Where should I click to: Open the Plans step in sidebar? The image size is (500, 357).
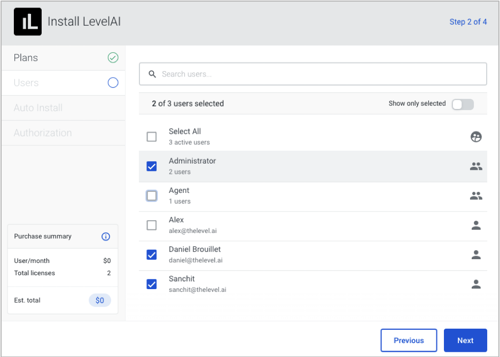click(x=63, y=58)
